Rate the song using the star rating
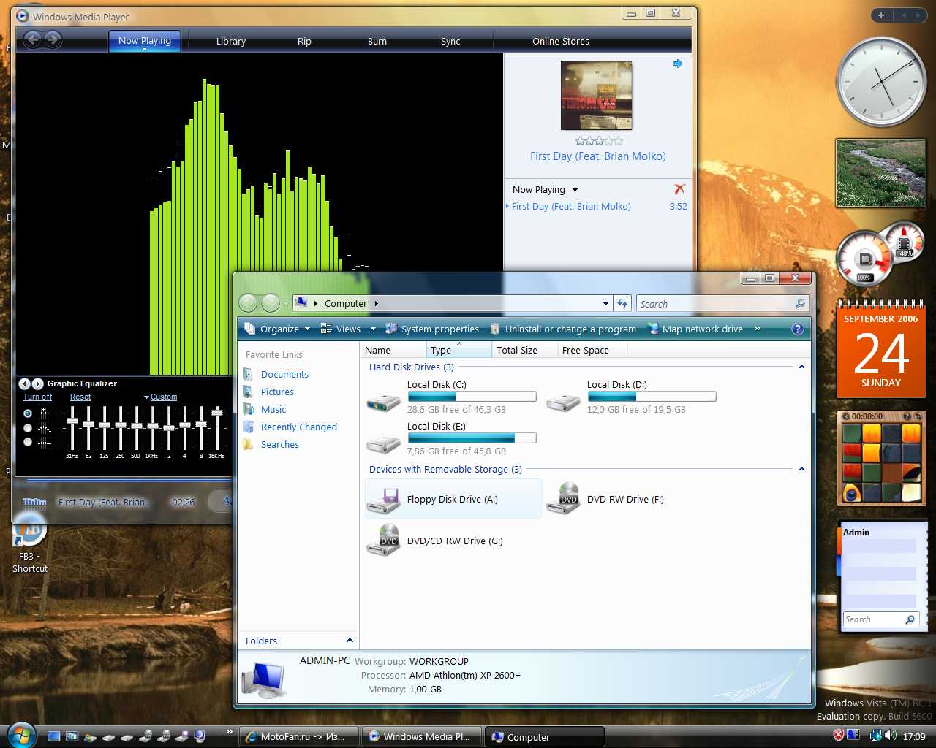 click(599, 141)
